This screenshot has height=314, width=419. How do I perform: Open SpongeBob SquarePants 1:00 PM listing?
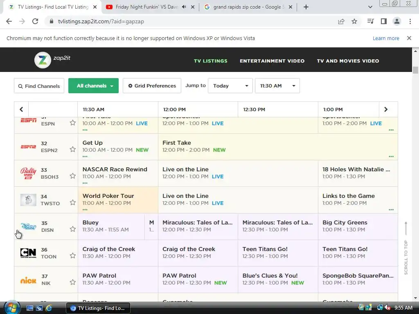pyautogui.click(x=358, y=279)
